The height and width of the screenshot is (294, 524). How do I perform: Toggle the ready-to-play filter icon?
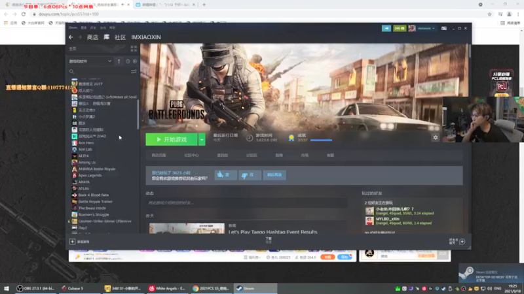pos(135,61)
